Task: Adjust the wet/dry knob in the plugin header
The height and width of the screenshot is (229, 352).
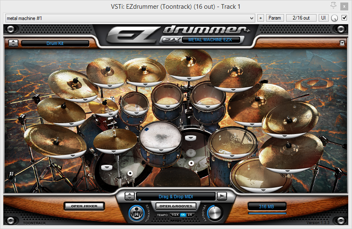Action: [x=334, y=18]
